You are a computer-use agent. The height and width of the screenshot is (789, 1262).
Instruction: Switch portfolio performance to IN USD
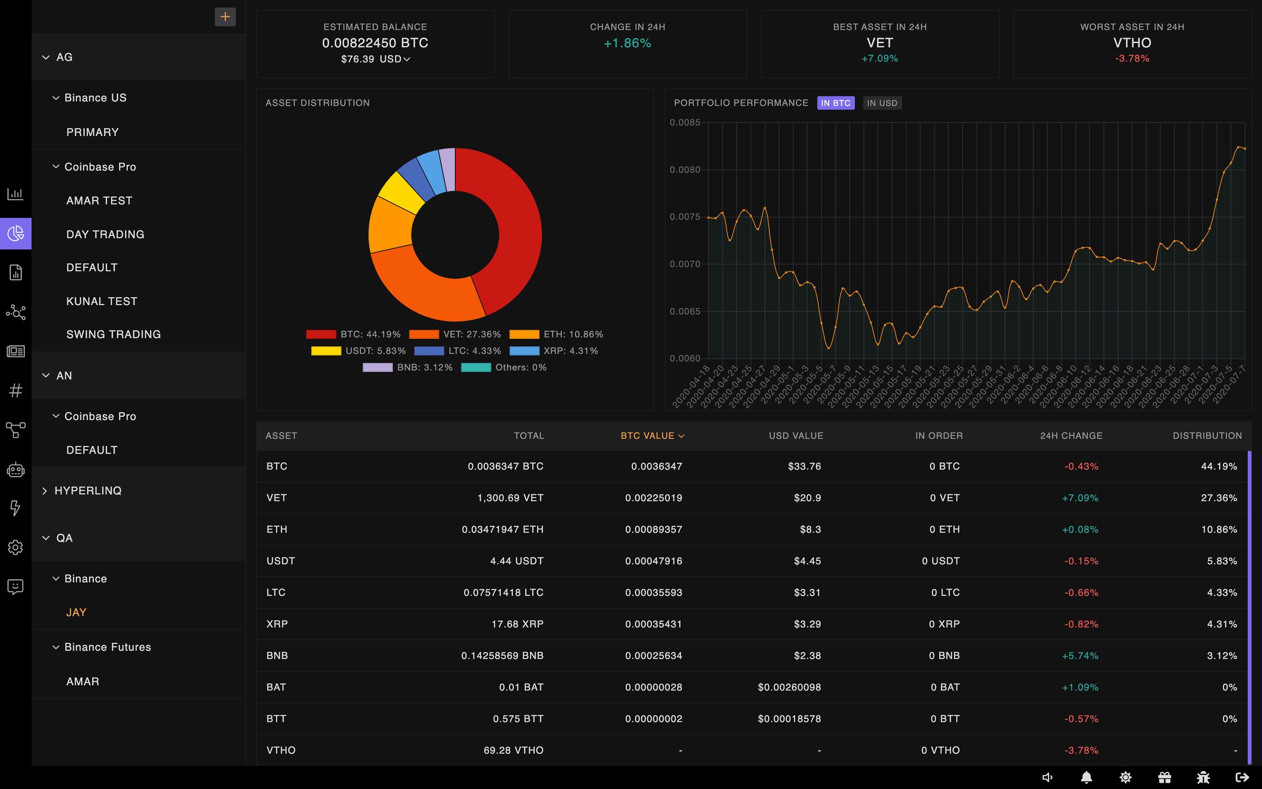882,103
